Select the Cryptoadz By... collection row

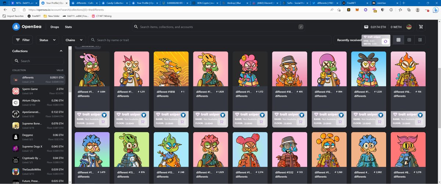click(x=39, y=160)
